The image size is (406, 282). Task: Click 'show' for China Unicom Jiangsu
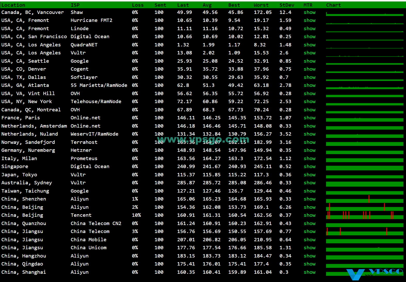click(x=310, y=248)
